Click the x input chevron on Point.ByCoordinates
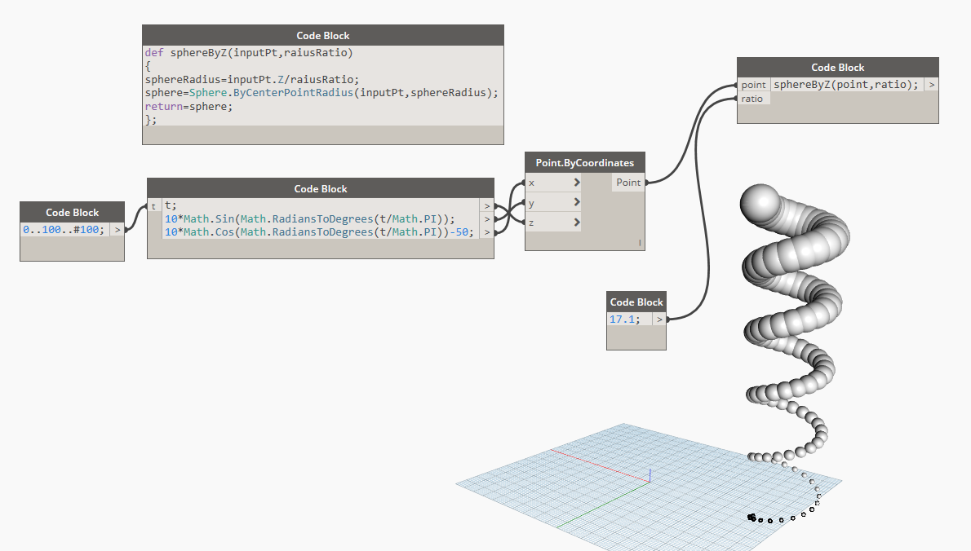Image resolution: width=971 pixels, height=551 pixels. [x=577, y=183]
